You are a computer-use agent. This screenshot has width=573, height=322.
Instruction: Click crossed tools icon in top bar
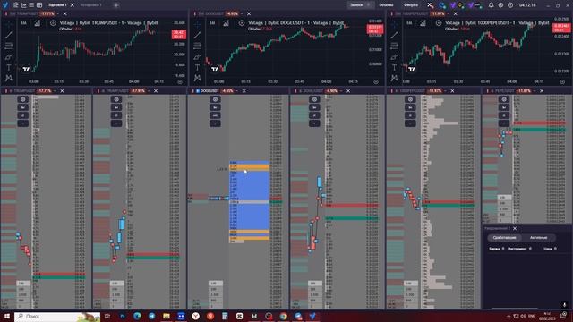coord(430,5)
